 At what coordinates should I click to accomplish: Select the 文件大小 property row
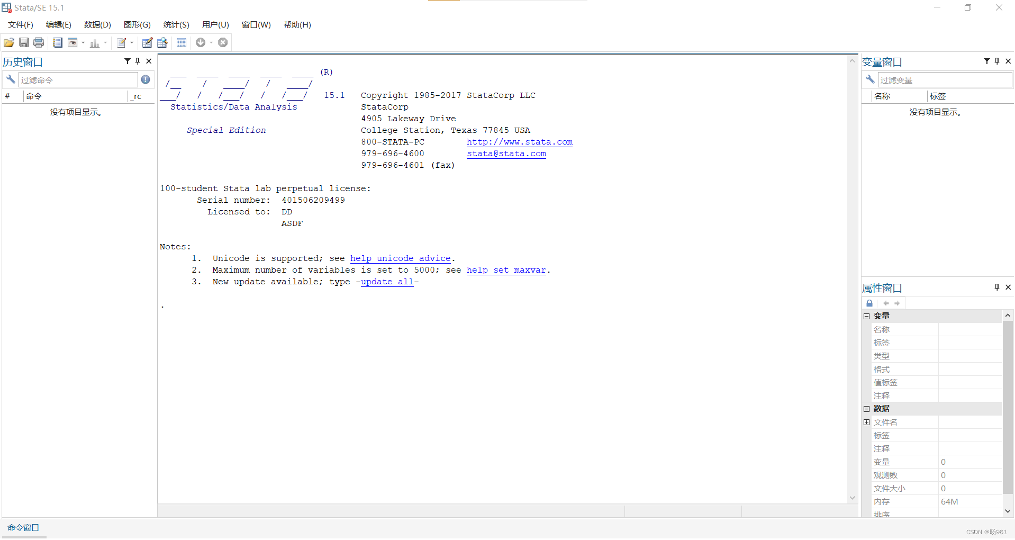coord(937,489)
